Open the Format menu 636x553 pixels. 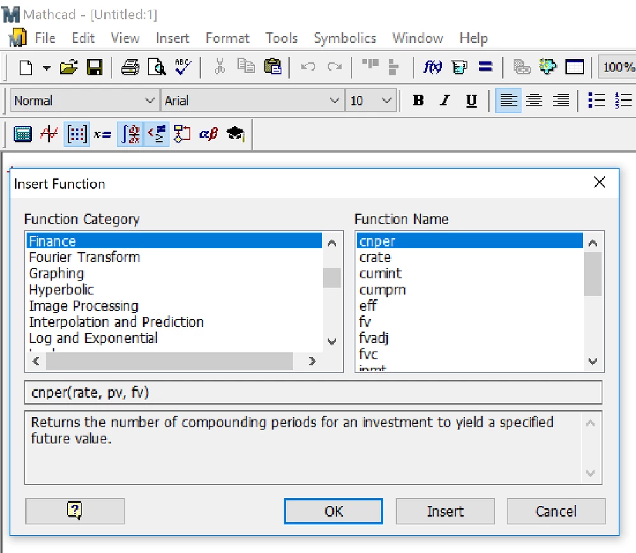pos(227,38)
